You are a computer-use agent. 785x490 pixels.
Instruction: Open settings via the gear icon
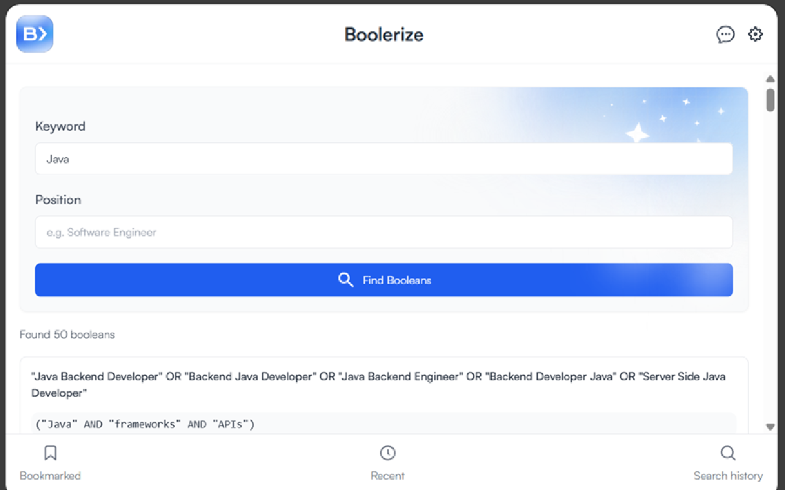pos(756,34)
